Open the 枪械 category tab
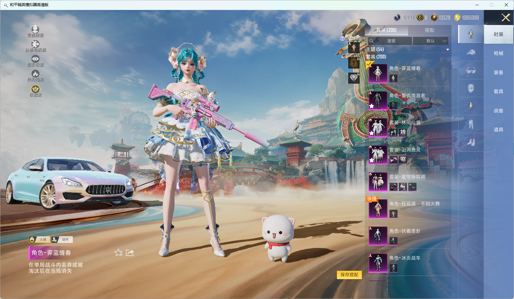Viewport: 514px width, 299px height. click(498, 53)
